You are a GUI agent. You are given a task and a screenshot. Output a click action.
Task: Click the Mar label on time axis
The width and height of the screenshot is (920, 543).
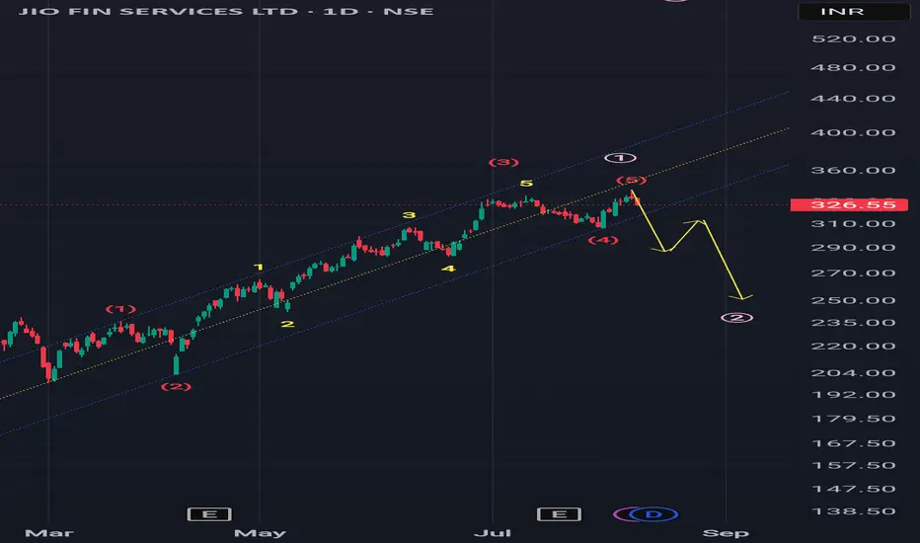click(49, 533)
